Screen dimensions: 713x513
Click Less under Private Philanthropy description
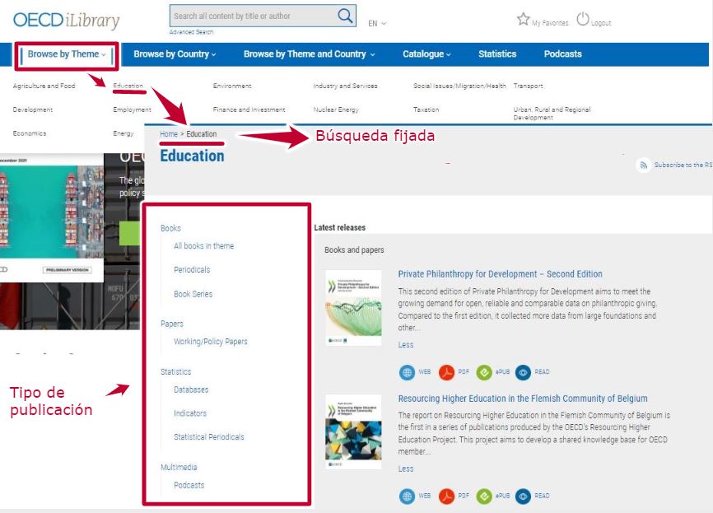point(406,345)
